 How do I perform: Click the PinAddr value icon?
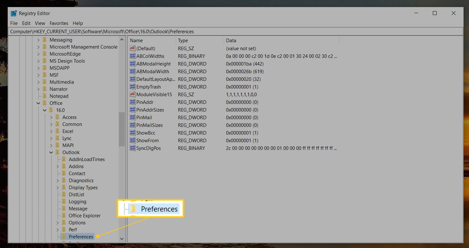133,102
